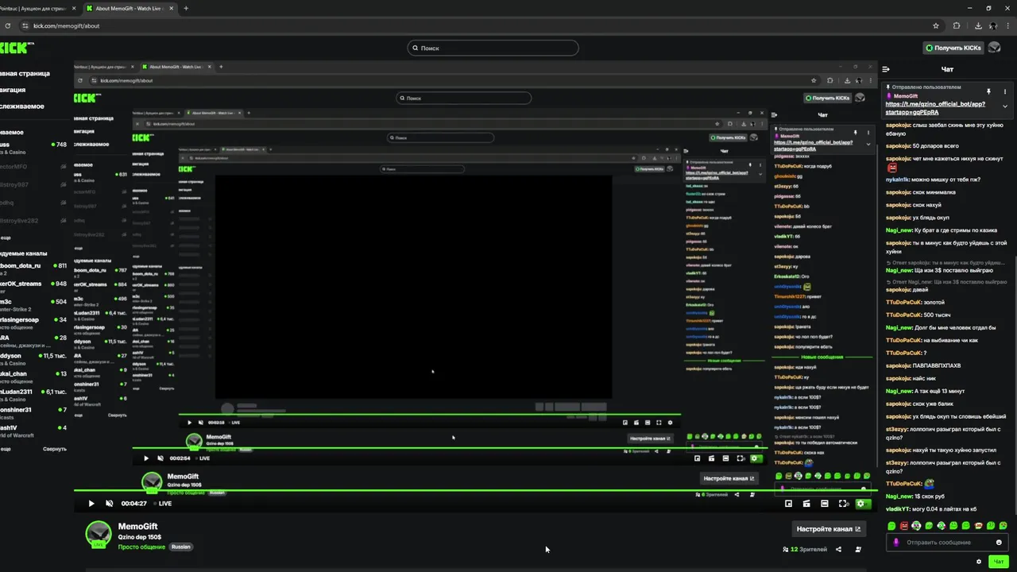Screen dimensions: 1017x572
Task: Open the browser extensions puzzle icon
Action: click(957, 25)
